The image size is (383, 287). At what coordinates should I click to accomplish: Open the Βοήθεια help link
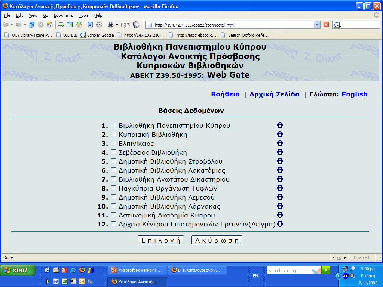(x=225, y=94)
